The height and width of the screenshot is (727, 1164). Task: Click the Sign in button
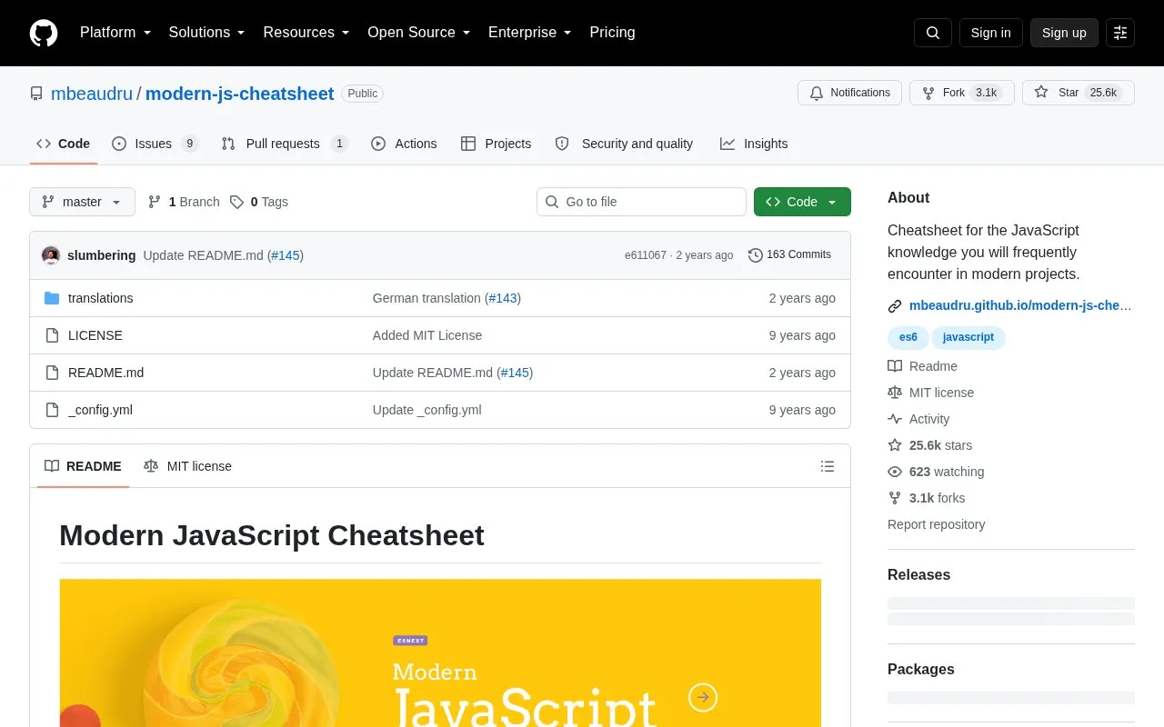(x=990, y=33)
